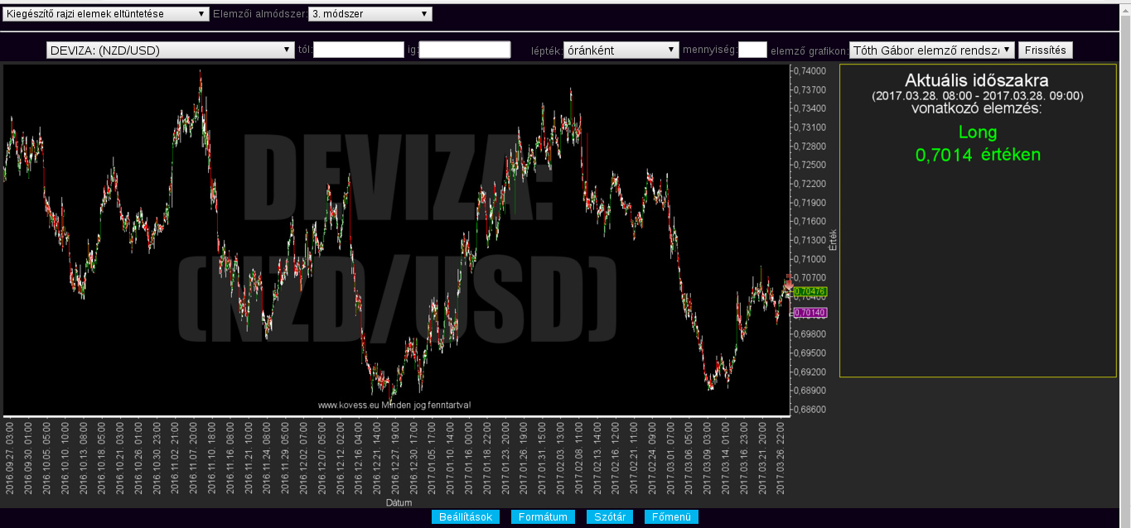Image resolution: width=1131 pixels, height=528 pixels.
Task: Open the 'Kiegészítő rajzi elemek eltüntetése' dropdown
Action: pos(106,14)
